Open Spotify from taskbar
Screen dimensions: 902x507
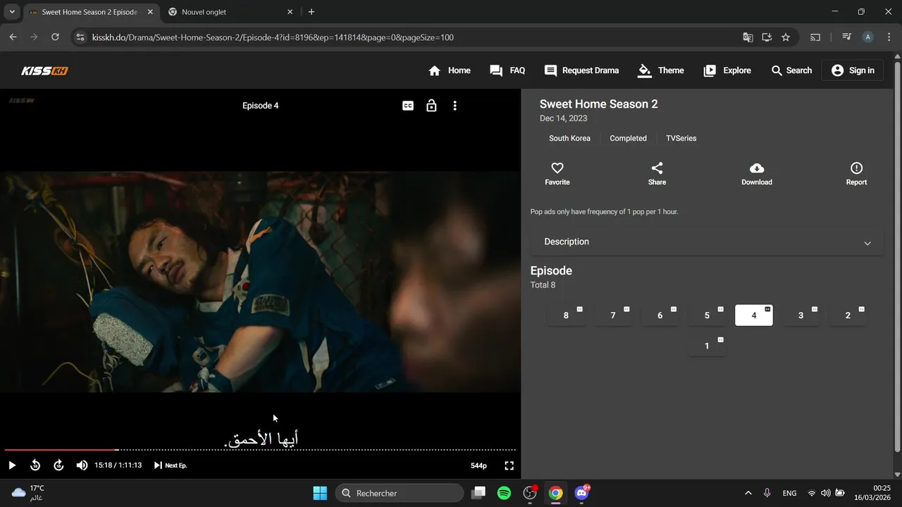504,493
